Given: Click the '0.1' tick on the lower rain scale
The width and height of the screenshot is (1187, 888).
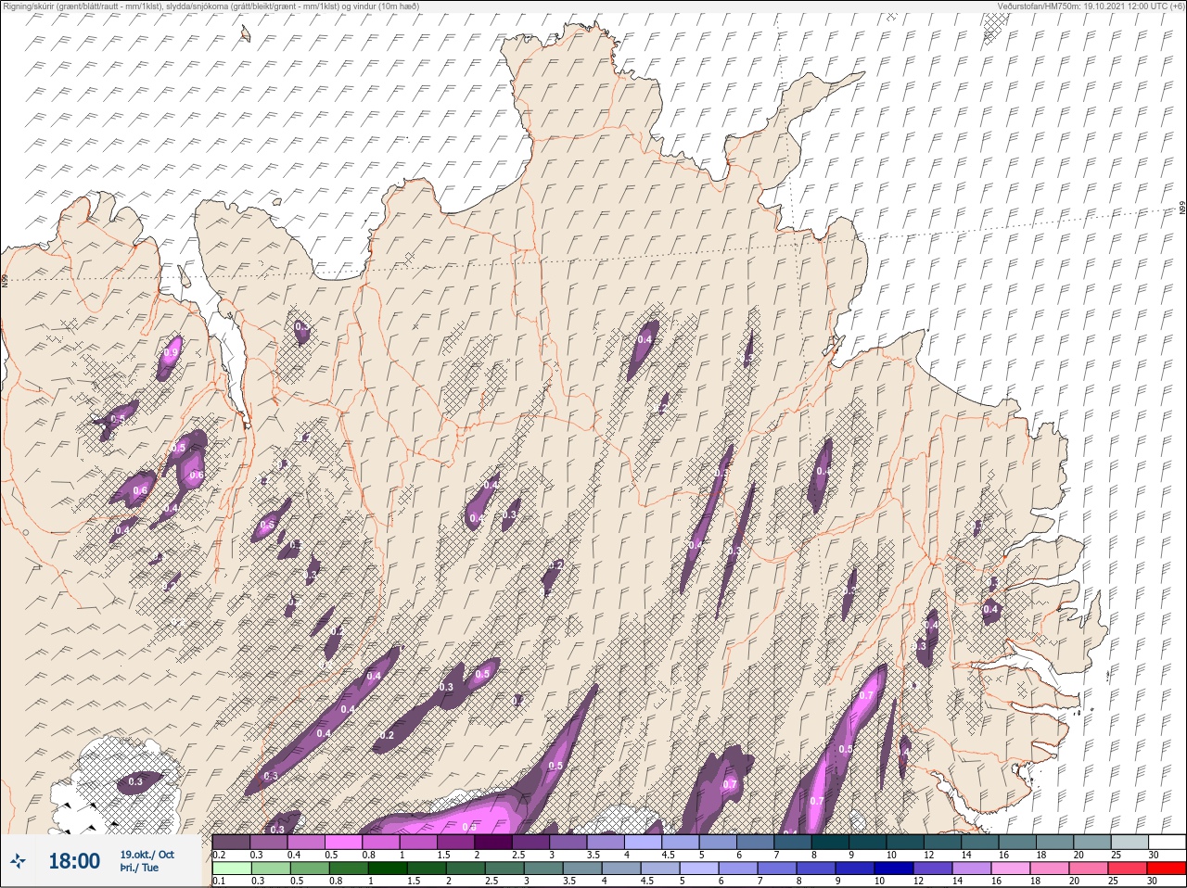Looking at the screenshot, I should click(x=218, y=881).
